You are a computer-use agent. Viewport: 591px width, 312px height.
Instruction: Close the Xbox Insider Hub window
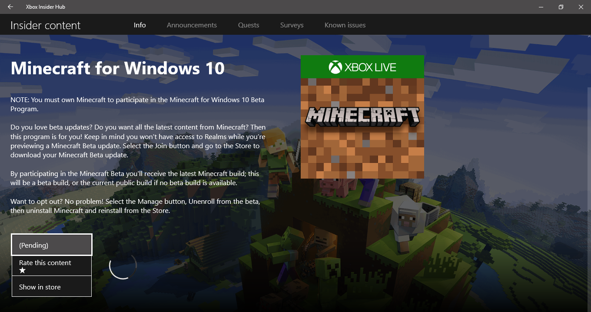click(x=581, y=7)
